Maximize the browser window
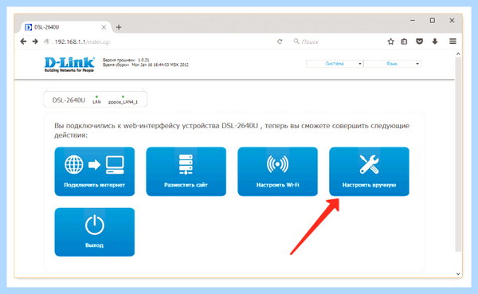Screen dimensions: 478x294 [x=433, y=21]
